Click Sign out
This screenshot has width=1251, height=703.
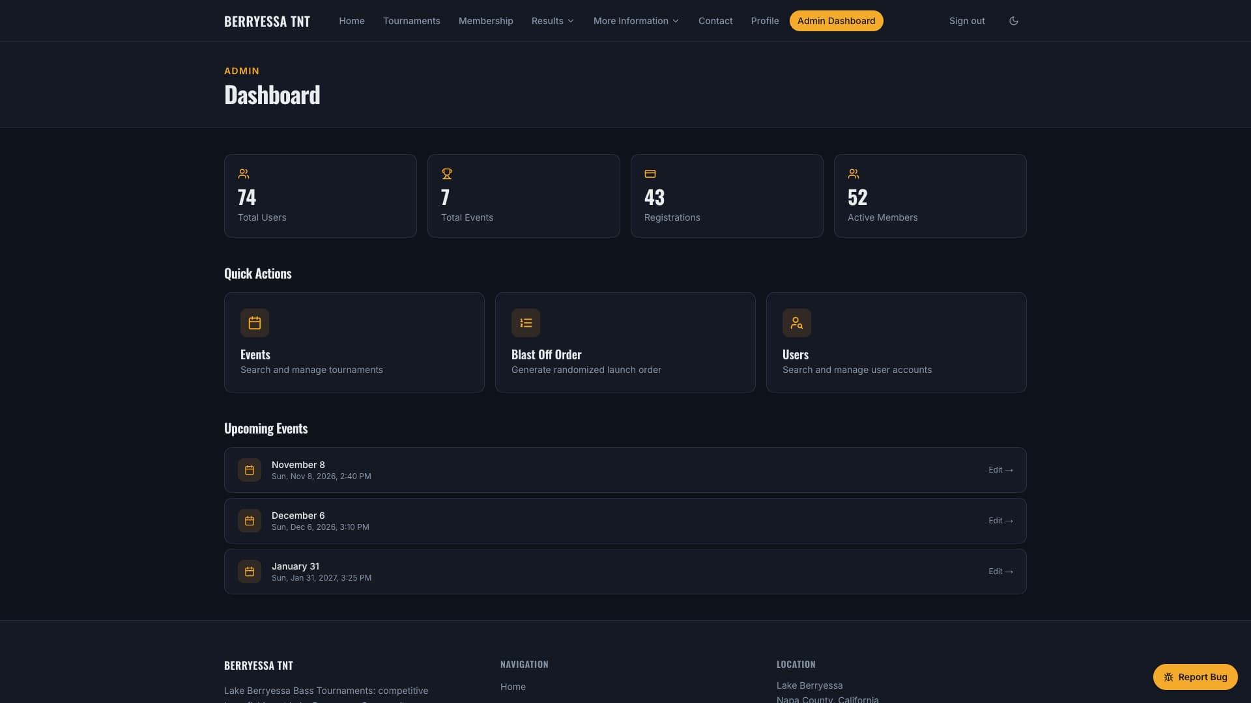tap(967, 21)
